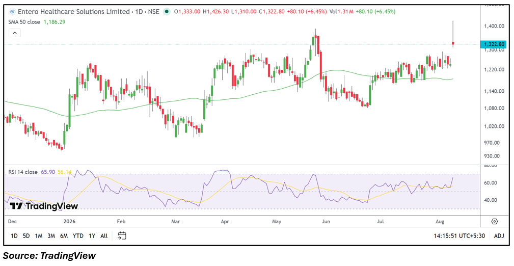Image resolution: width=514 pixels, height=266 pixels.
Task: Click the Mar label on time axis
Action: (175, 221)
